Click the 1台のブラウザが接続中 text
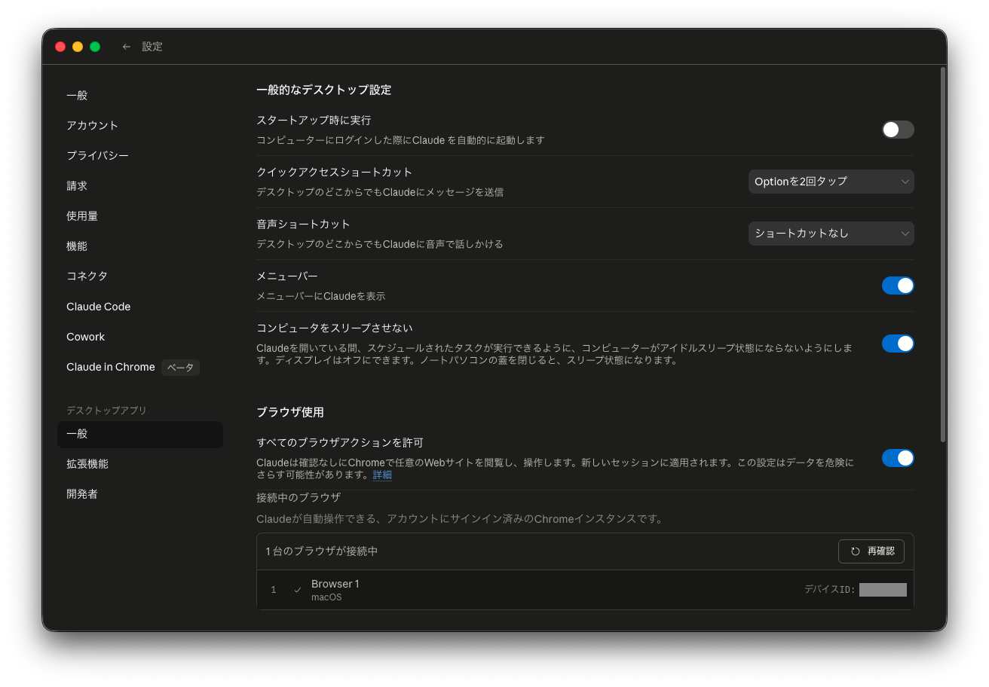Screen dimensions: 989x687 (322, 551)
